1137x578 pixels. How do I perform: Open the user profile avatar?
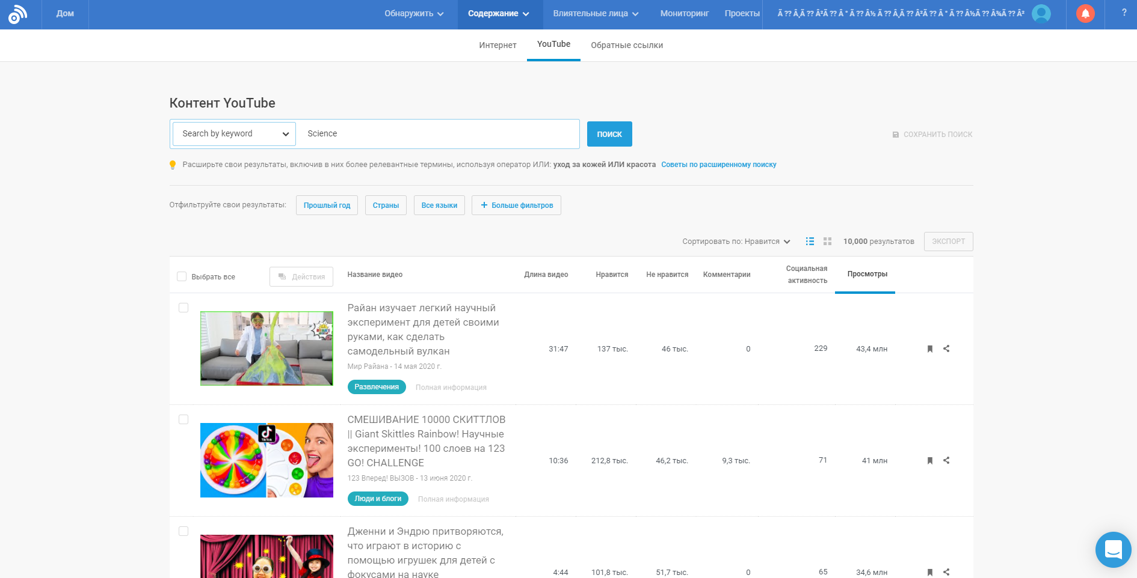(1041, 13)
